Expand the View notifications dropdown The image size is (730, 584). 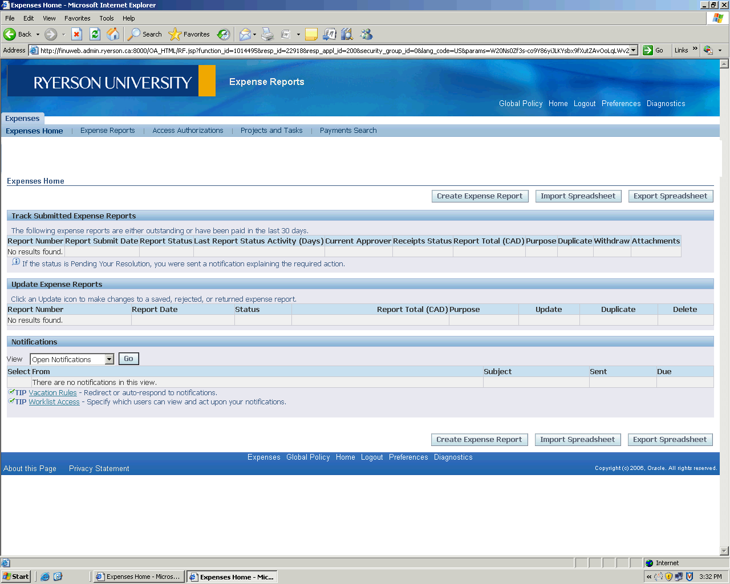tap(109, 359)
